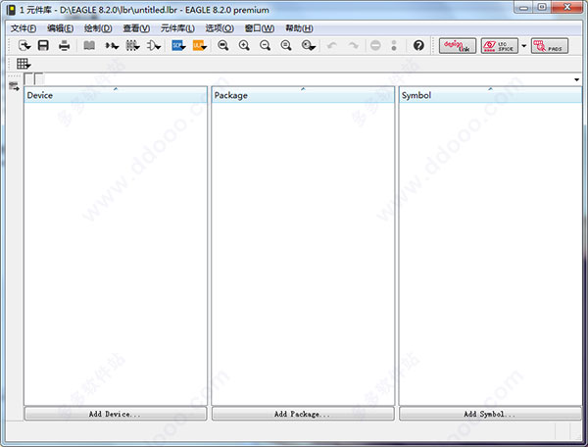Viewport: 588px width, 447px height.
Task: Save the library with the floppy disk icon
Action: 43,46
